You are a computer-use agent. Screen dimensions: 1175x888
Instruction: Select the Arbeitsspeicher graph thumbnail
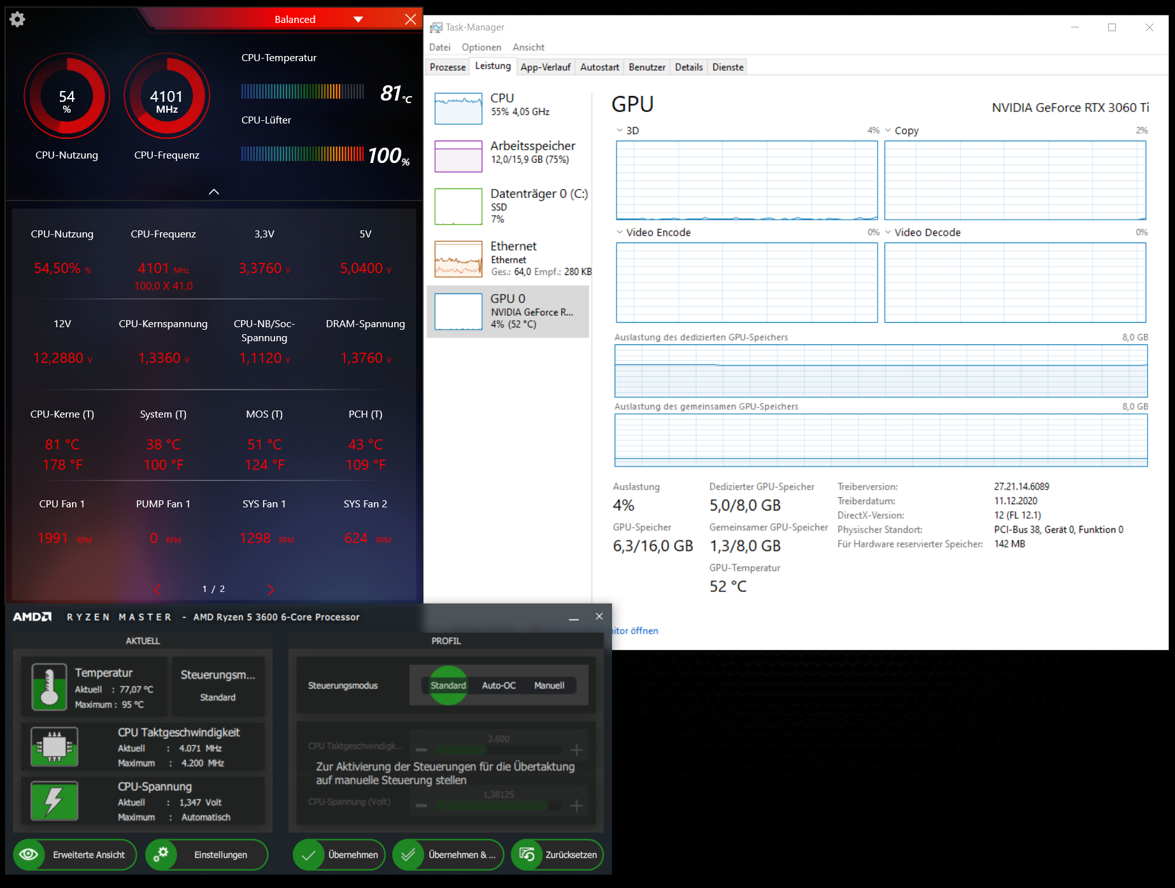[x=459, y=156]
